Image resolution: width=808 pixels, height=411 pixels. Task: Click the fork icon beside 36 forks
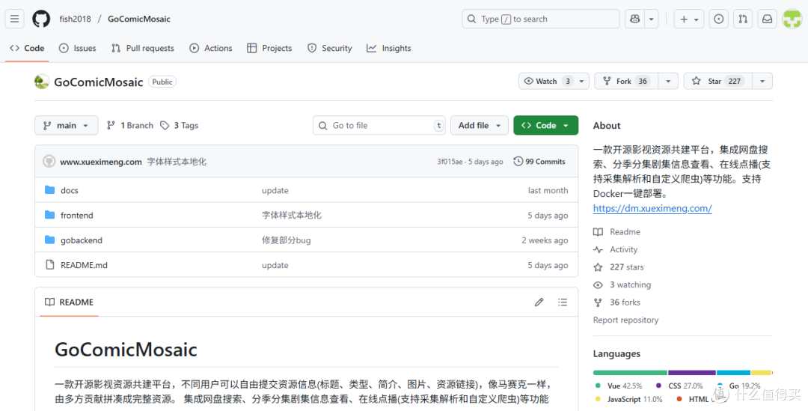pos(598,302)
